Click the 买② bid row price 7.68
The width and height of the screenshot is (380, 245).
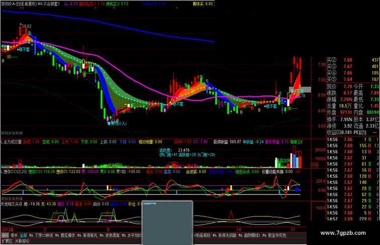point(348,60)
